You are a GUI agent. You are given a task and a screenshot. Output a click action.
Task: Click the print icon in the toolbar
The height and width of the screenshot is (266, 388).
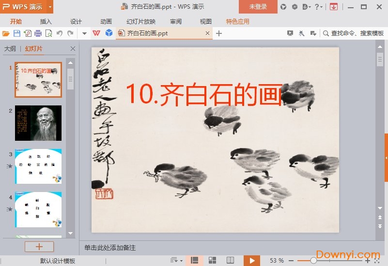[x=38, y=33]
